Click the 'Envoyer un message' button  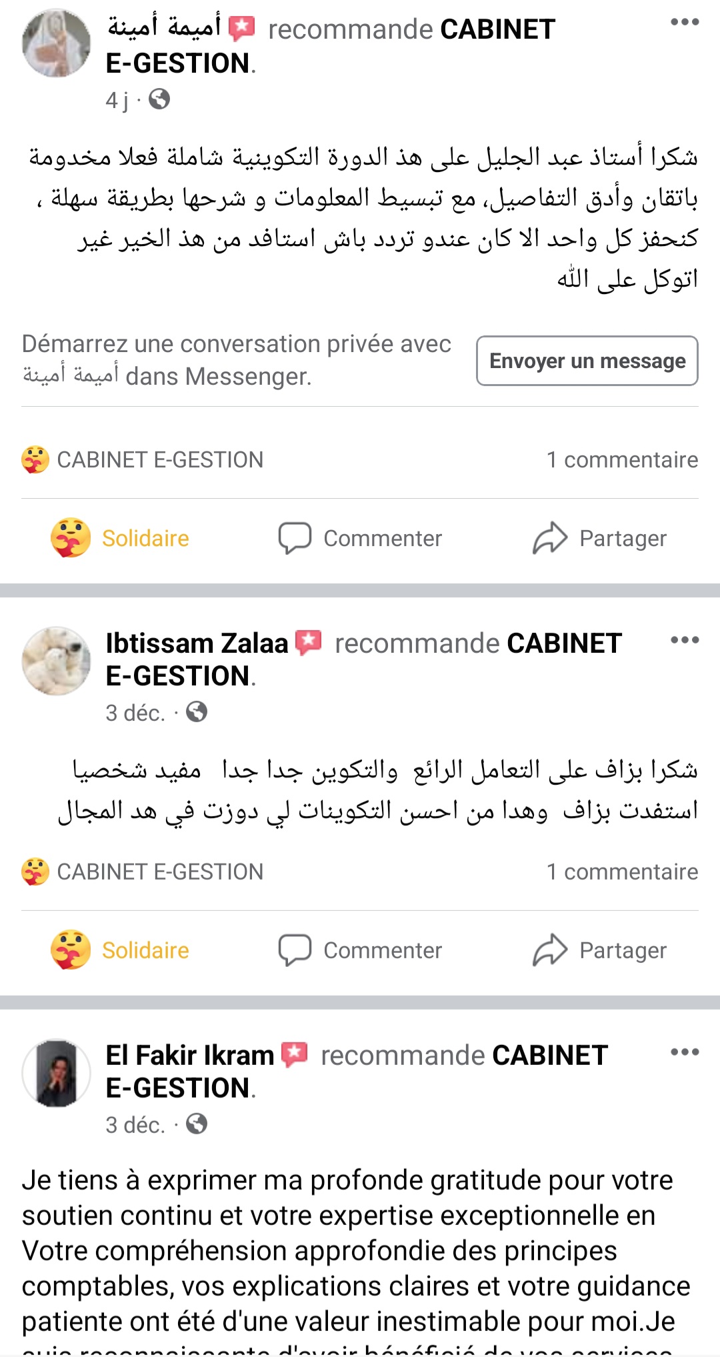tap(587, 361)
